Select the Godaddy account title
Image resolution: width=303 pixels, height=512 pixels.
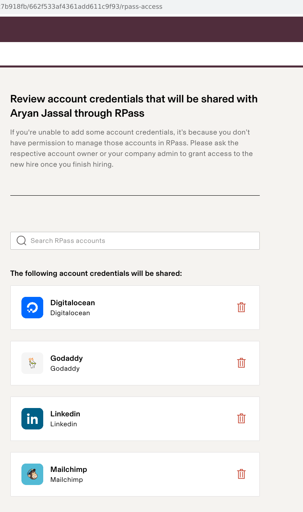[x=67, y=358]
